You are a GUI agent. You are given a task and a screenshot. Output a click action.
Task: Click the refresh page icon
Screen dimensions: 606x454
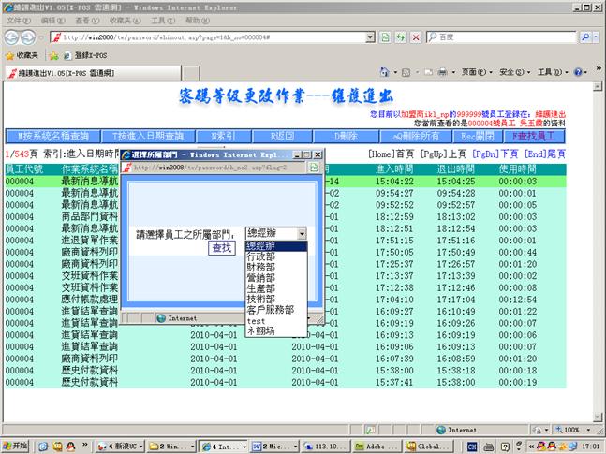(x=401, y=37)
